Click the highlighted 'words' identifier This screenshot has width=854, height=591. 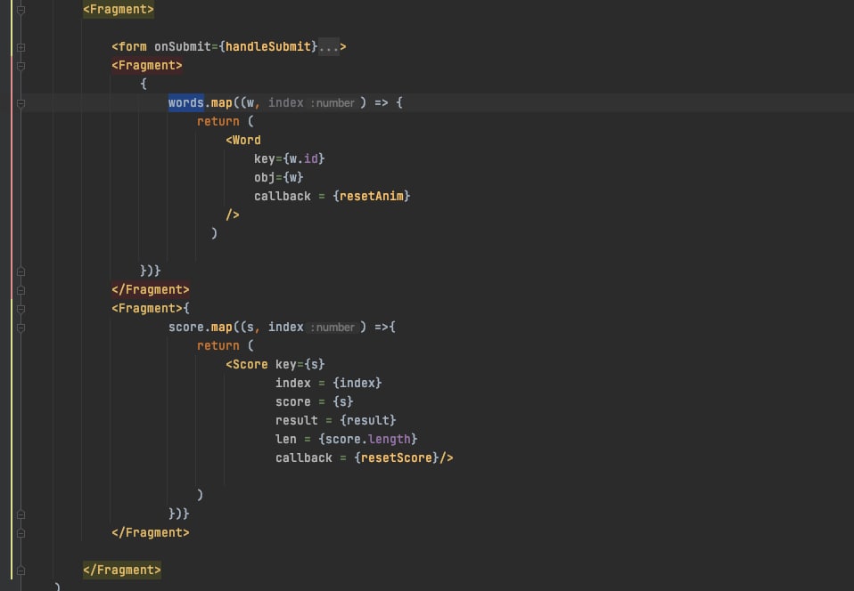[185, 102]
